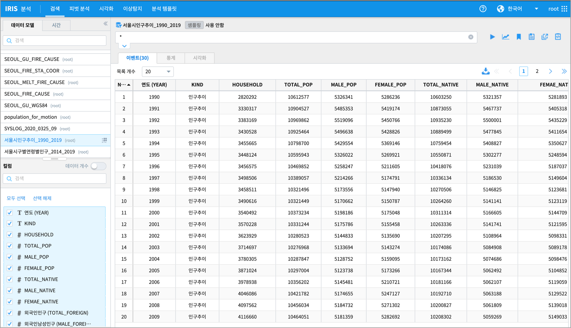This screenshot has height=328, width=571.
Task: Select the 이벤트(30) tab
Action: click(x=137, y=58)
